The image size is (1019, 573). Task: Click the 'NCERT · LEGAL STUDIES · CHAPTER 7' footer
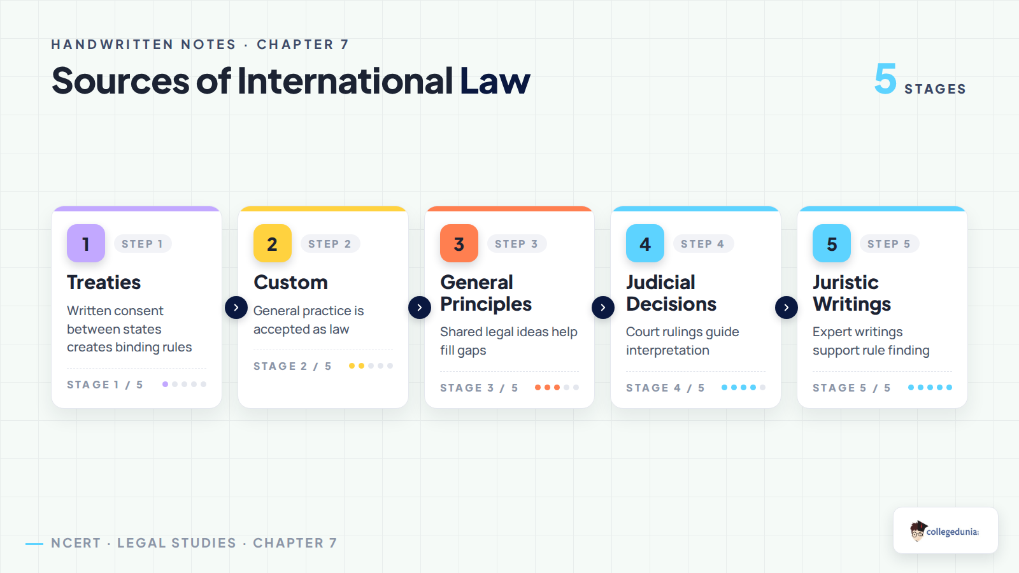(194, 543)
